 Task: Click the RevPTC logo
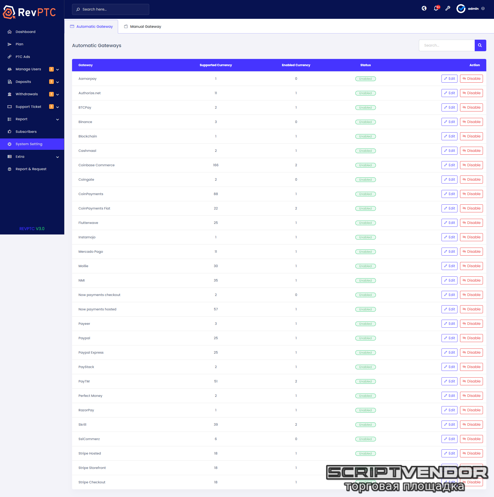tap(29, 12)
